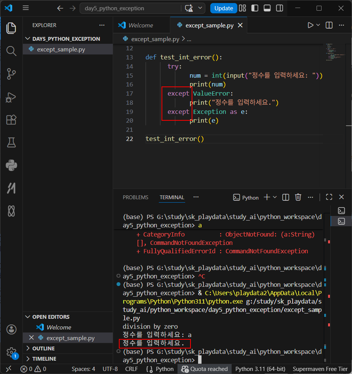Select interpreter Python 3.11 (64-bit)
The width and height of the screenshot is (352, 374).
pos(260,369)
